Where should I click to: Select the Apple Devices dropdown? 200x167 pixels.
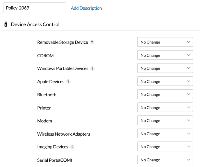pos(165,81)
